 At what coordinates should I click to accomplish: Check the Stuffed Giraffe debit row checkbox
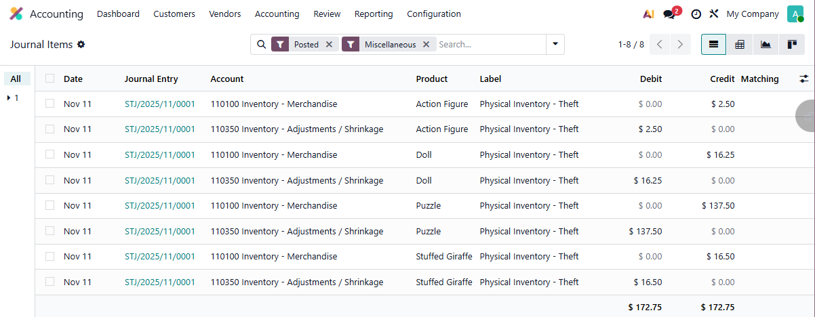49,282
